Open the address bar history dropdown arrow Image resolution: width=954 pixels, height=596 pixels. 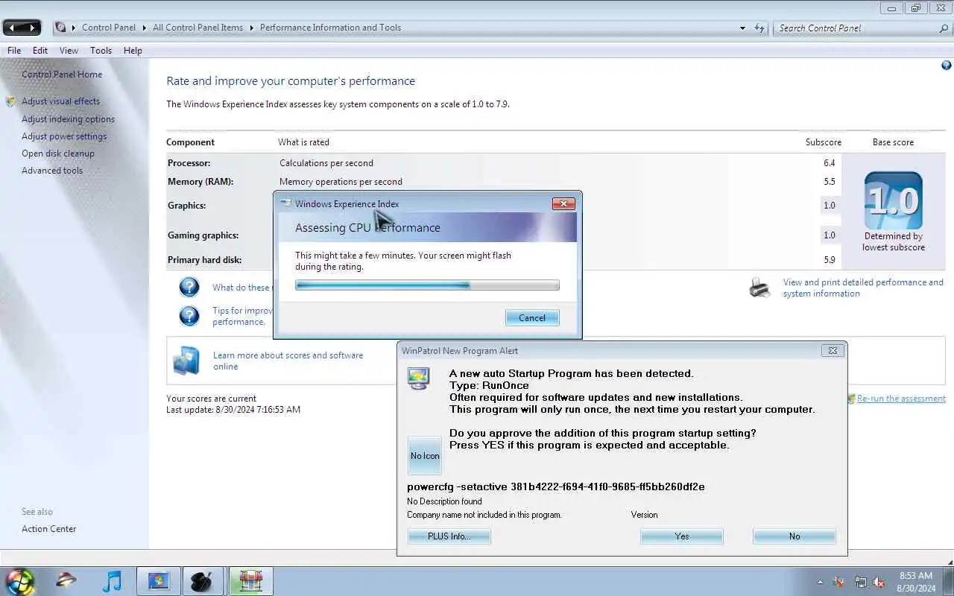pos(742,28)
